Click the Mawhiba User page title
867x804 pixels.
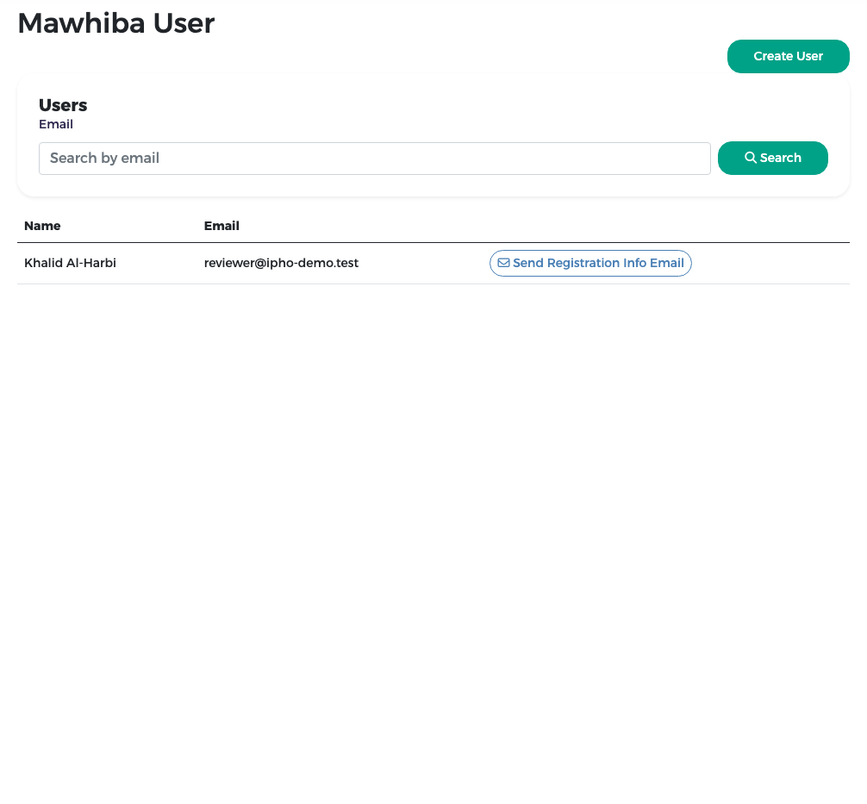click(116, 24)
